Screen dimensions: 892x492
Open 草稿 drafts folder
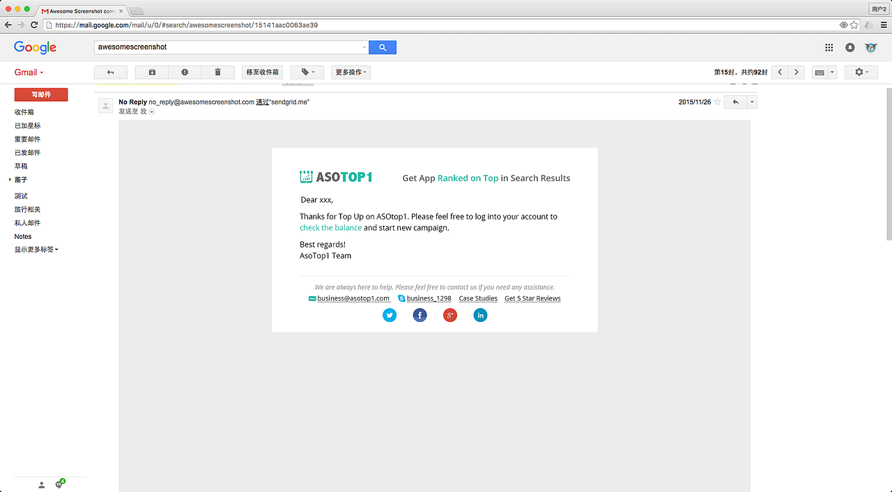[x=21, y=166]
